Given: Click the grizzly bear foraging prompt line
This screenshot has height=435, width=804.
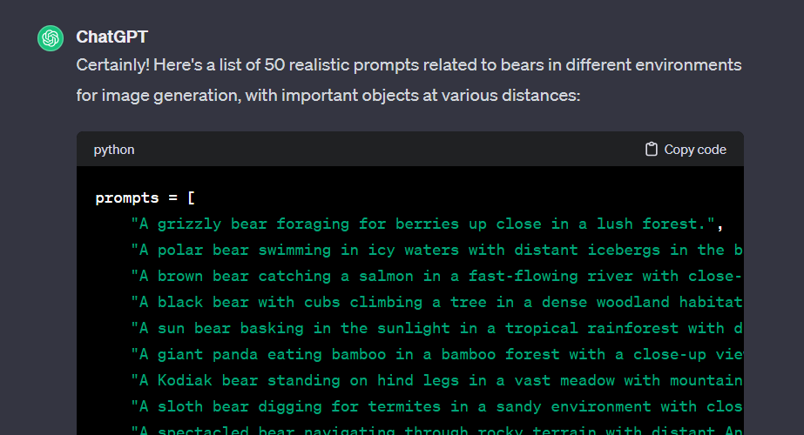Looking at the screenshot, I should (427, 224).
